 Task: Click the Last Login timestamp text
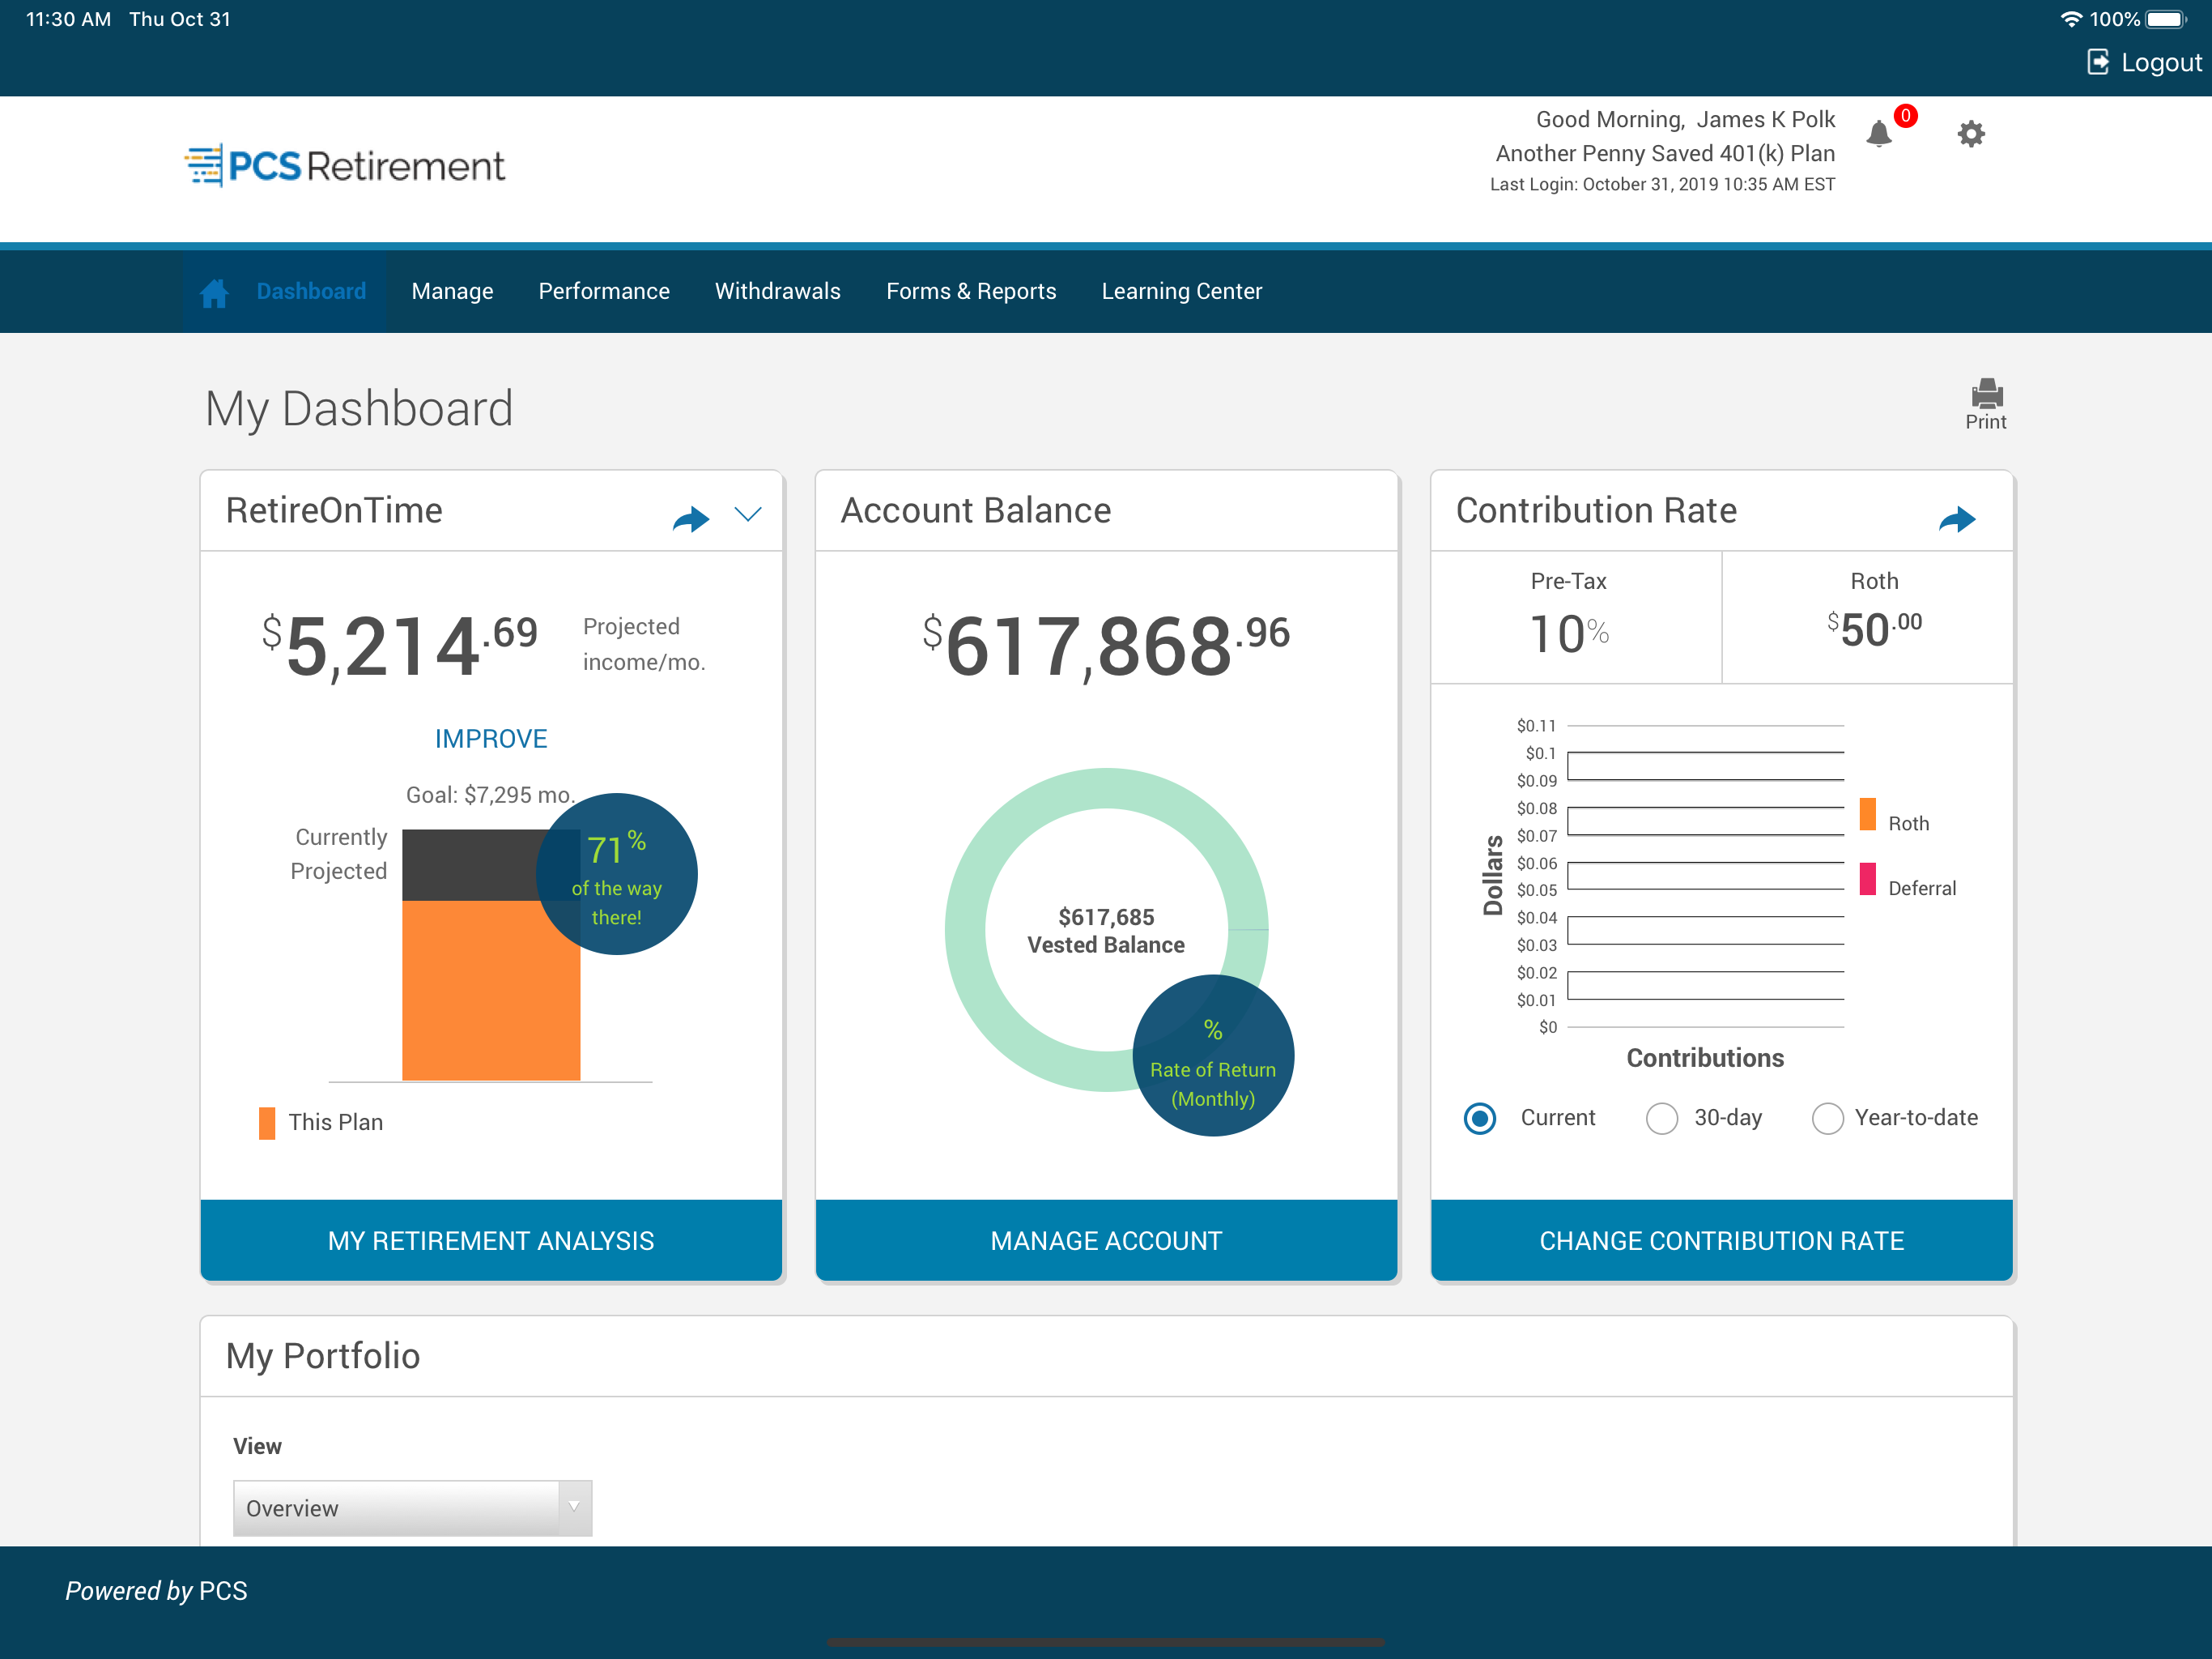point(1662,184)
